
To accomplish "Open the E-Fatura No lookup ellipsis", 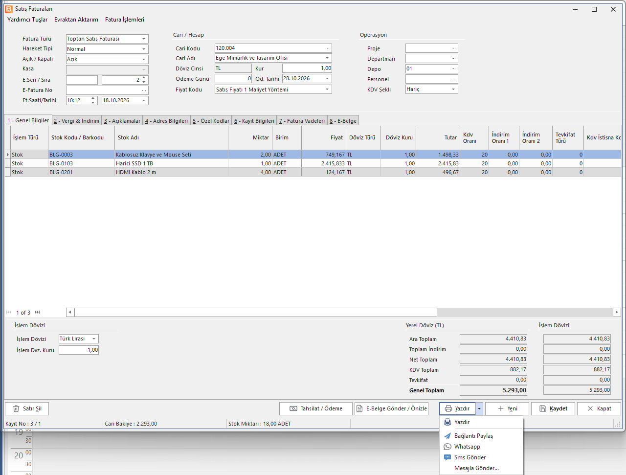I will pos(144,90).
